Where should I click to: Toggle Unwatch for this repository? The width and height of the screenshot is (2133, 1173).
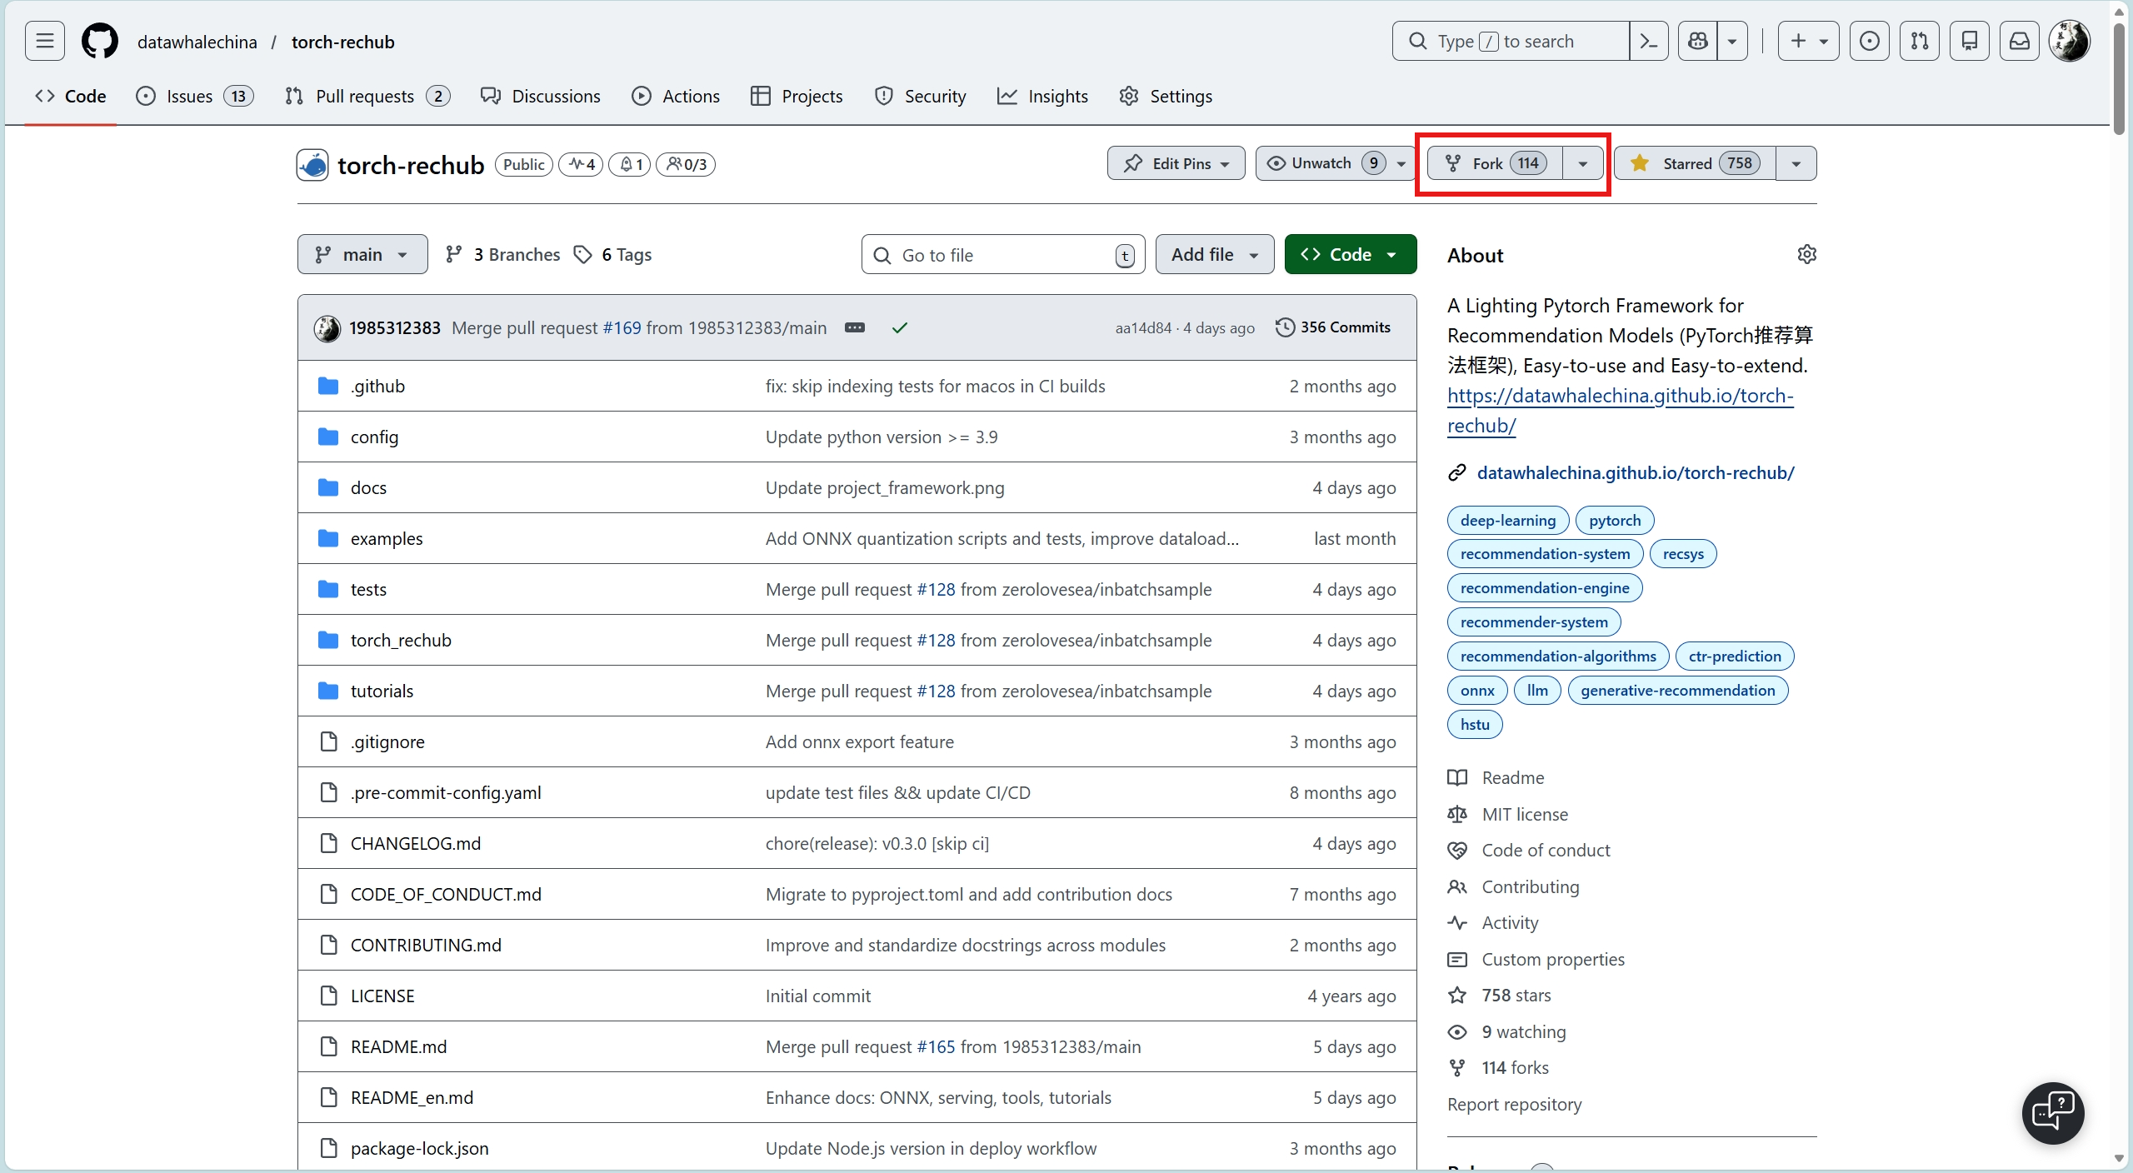click(x=1321, y=163)
